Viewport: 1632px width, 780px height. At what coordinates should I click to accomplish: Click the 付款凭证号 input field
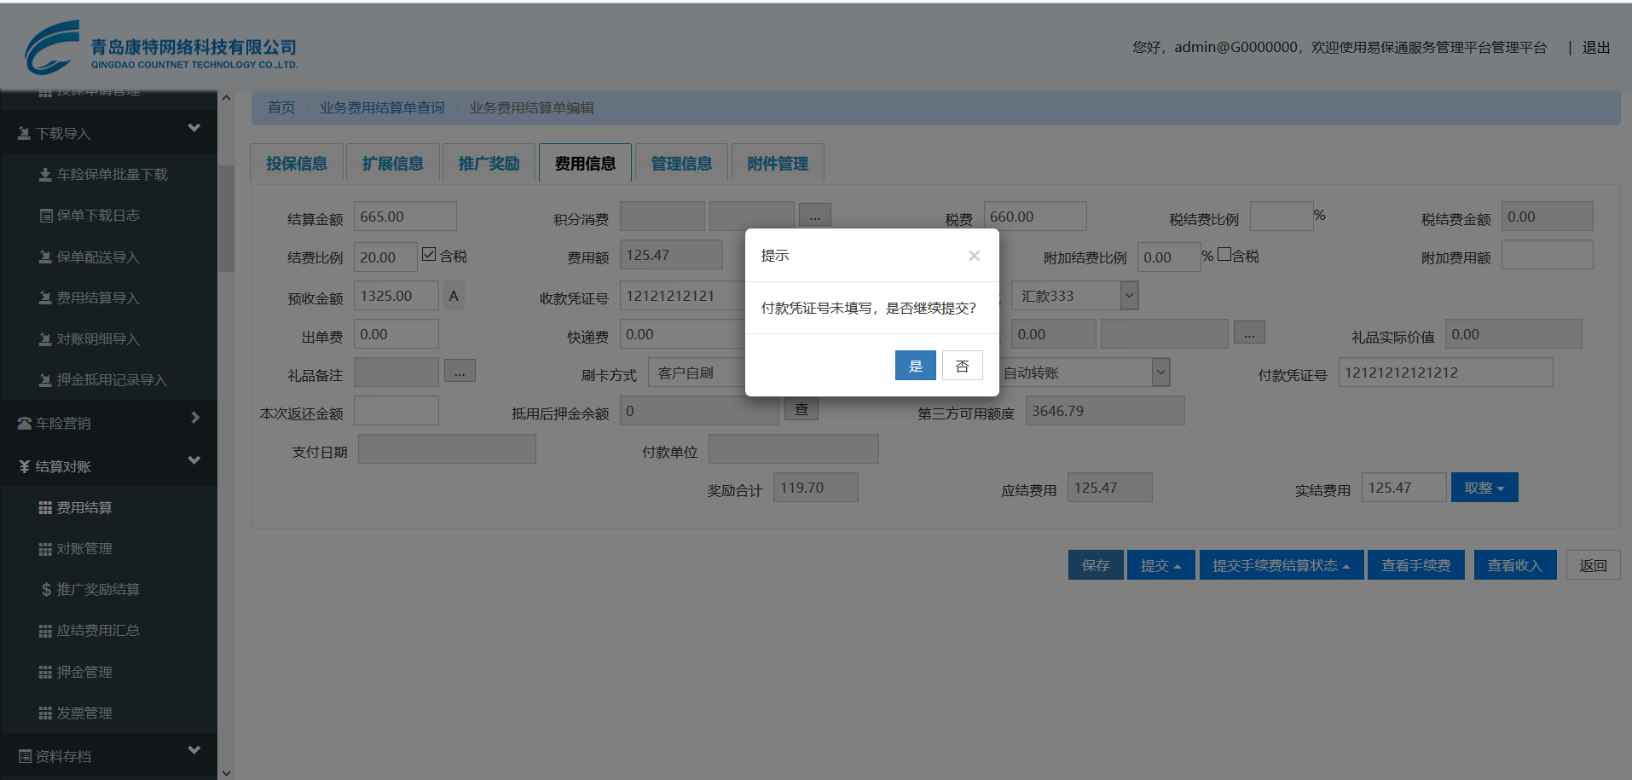coord(1444,373)
